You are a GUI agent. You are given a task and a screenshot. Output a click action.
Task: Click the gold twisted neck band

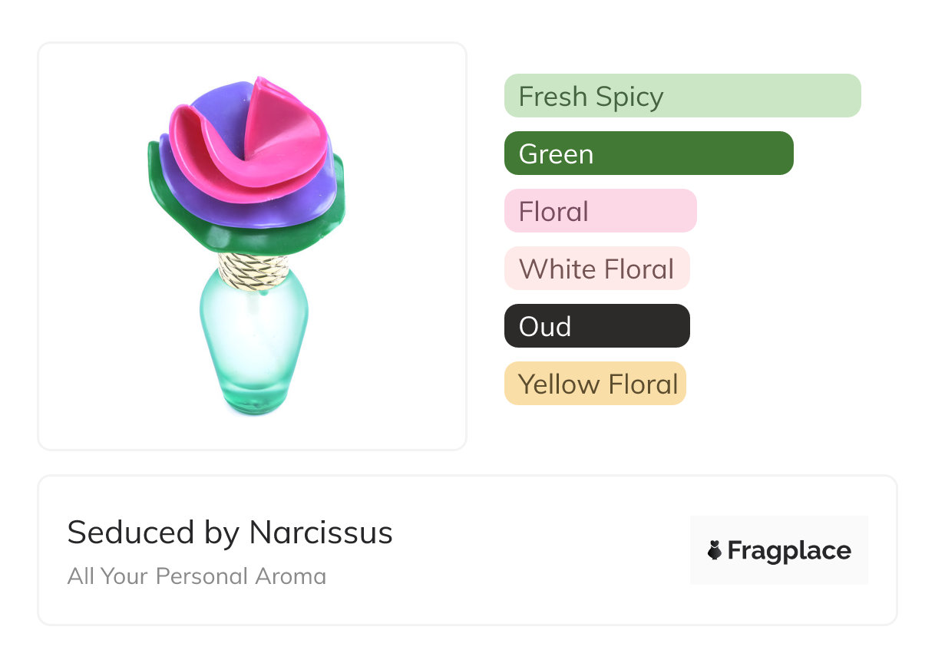(x=253, y=271)
